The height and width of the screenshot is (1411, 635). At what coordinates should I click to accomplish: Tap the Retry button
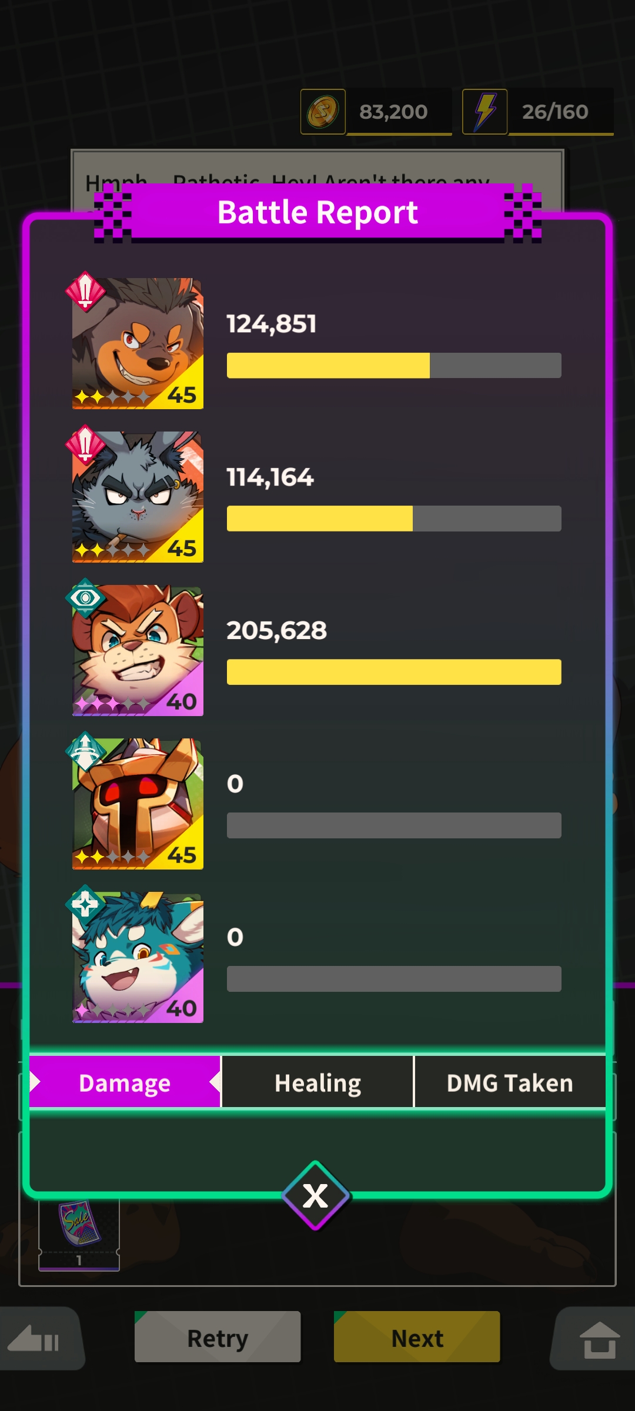(218, 1337)
